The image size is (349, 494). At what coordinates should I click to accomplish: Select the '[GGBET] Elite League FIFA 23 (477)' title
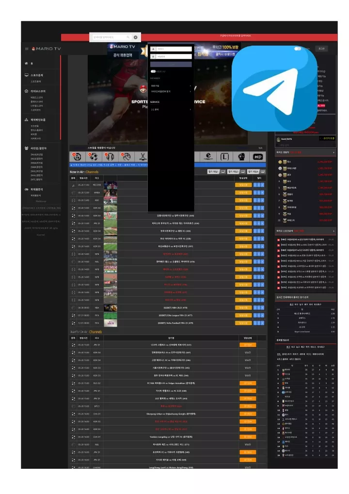click(x=175, y=315)
